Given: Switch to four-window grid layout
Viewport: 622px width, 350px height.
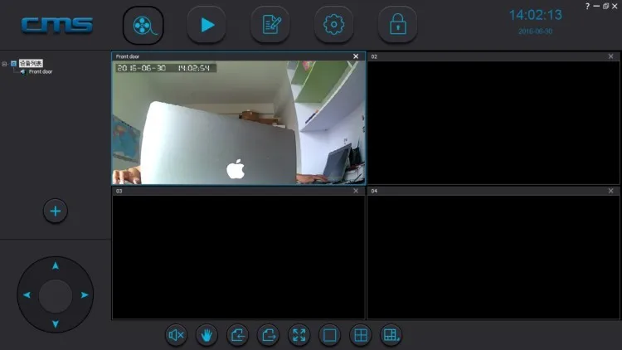Looking at the screenshot, I should pos(360,335).
